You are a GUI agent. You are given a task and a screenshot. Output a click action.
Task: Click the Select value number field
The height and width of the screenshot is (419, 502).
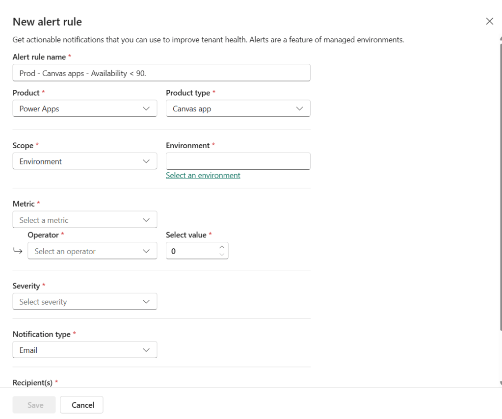tap(191, 251)
